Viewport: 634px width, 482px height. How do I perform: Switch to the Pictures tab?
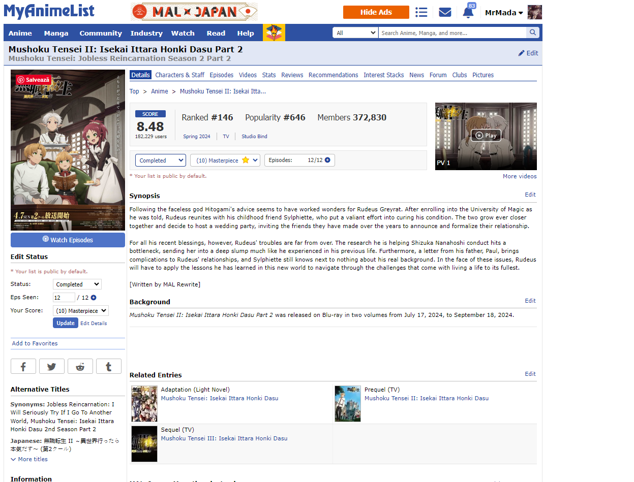tap(483, 75)
